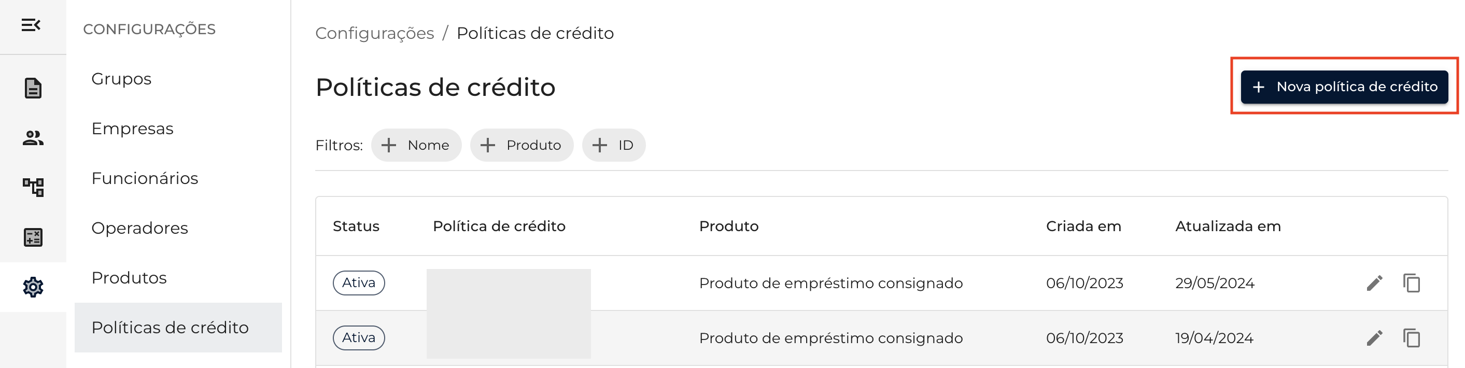
Task: Select Produtos in settings menu
Action: click(x=129, y=278)
